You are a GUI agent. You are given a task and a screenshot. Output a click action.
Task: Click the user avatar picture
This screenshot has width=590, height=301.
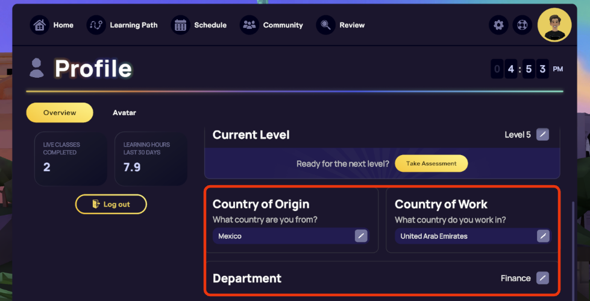click(554, 25)
